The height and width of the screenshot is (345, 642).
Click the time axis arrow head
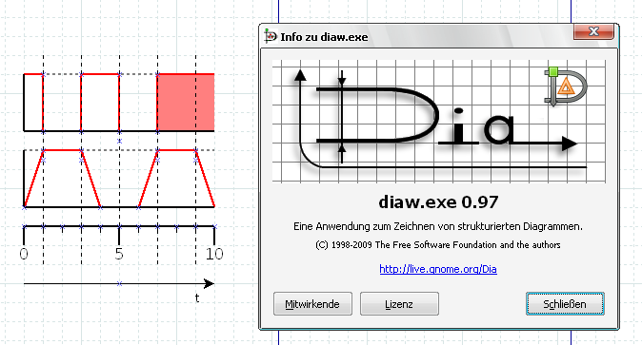pos(209,283)
